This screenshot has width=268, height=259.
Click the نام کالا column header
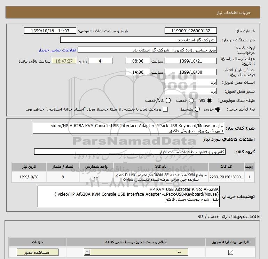[x=161, y=167]
